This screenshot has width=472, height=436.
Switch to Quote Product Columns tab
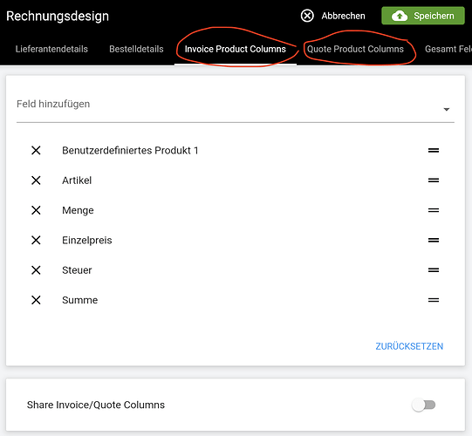(x=355, y=49)
